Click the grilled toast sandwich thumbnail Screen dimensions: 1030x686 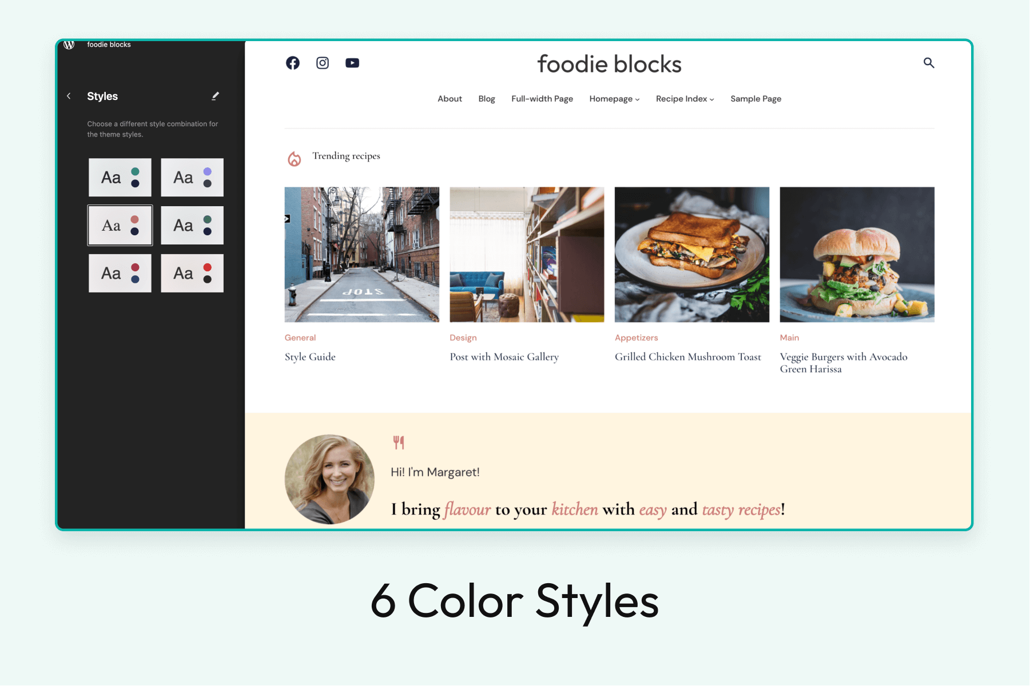(x=692, y=255)
